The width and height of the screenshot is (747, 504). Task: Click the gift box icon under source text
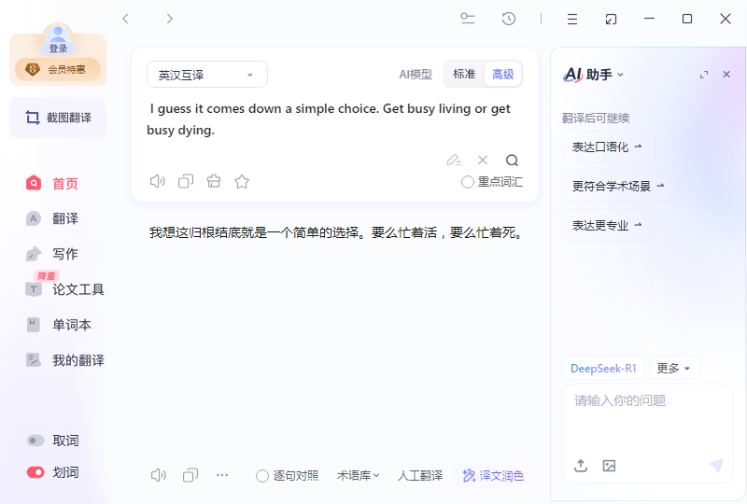214,181
